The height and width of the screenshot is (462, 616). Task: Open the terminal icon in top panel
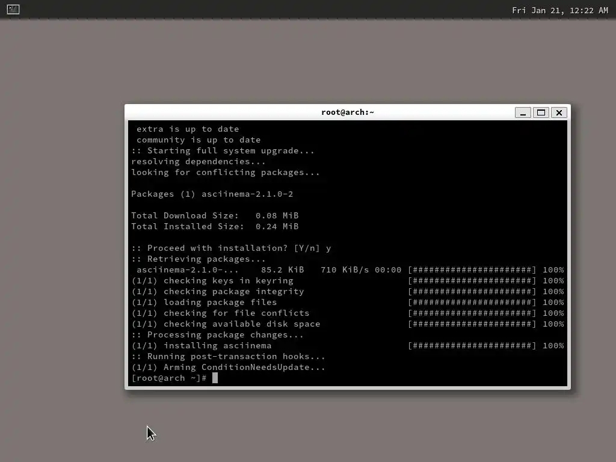pos(13,10)
